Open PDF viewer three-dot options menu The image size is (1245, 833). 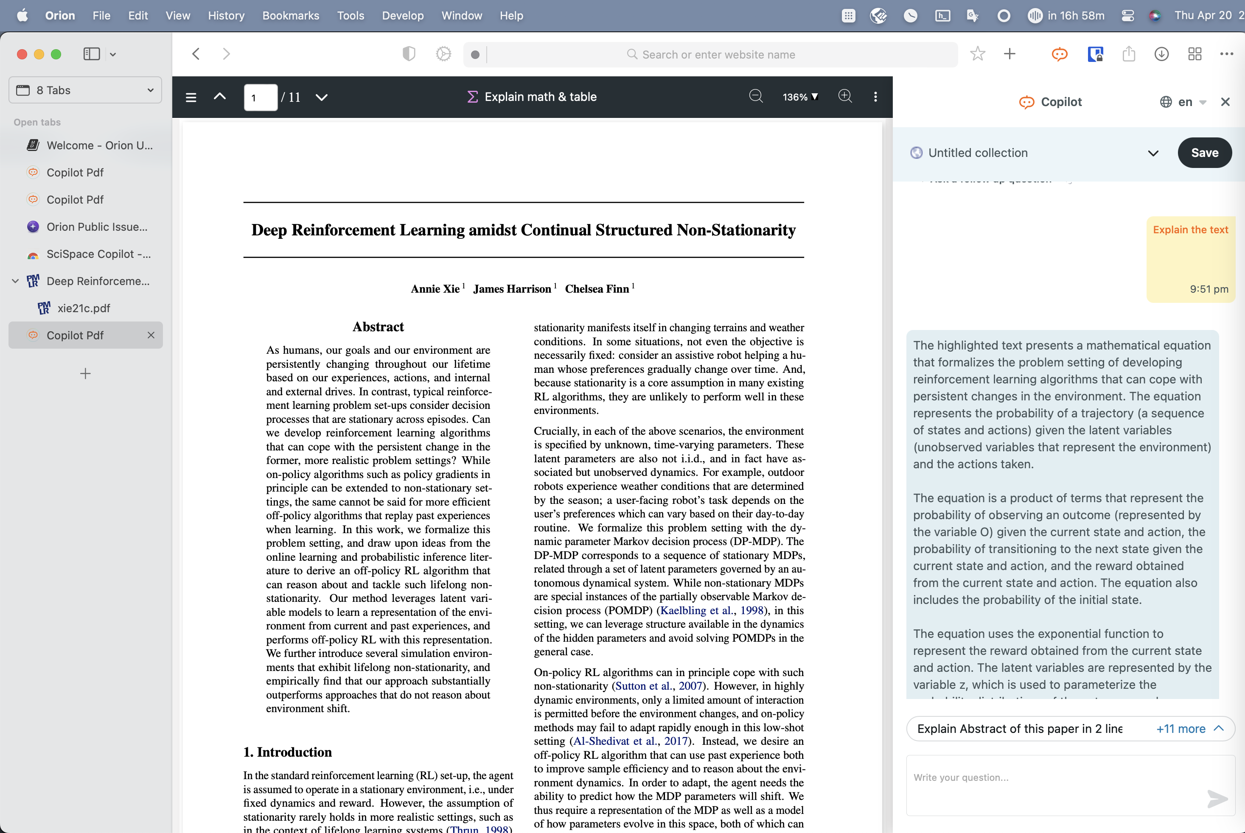click(875, 97)
